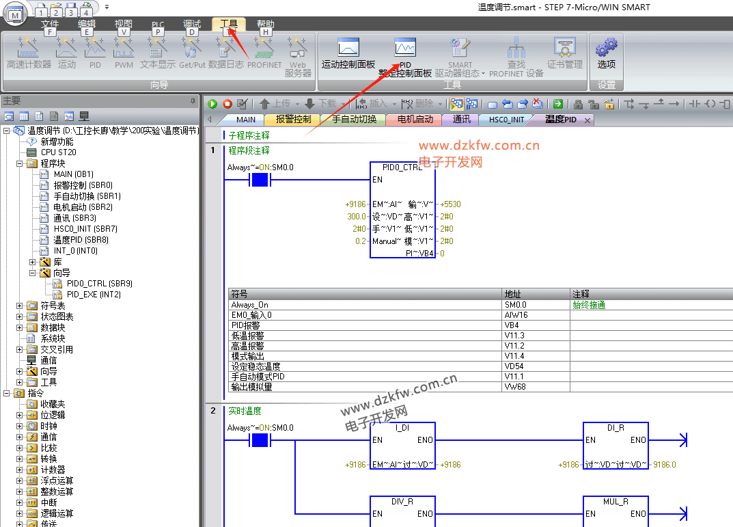Click the orange STOP button in editor toolbar
Viewport: 733px width, 527px height.
pos(227,104)
